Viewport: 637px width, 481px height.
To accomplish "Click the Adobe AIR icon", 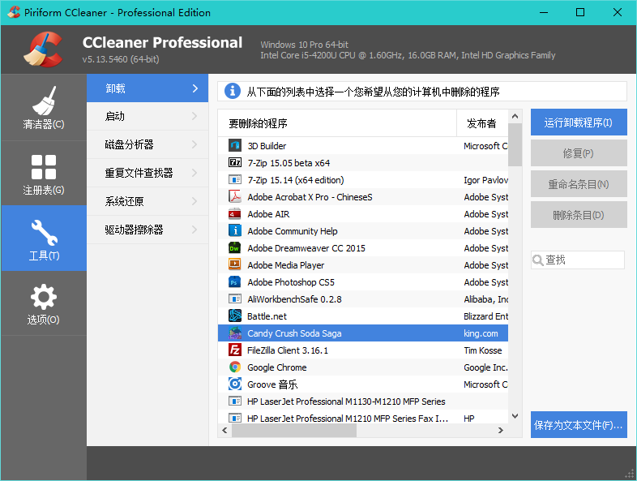I will point(235,214).
